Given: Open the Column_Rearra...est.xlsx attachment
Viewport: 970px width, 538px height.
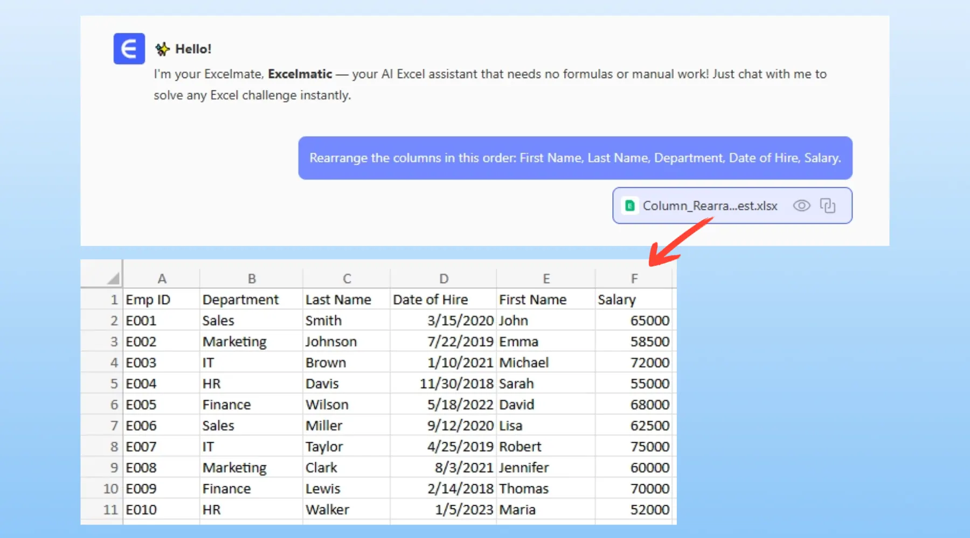Looking at the screenshot, I should point(710,206).
